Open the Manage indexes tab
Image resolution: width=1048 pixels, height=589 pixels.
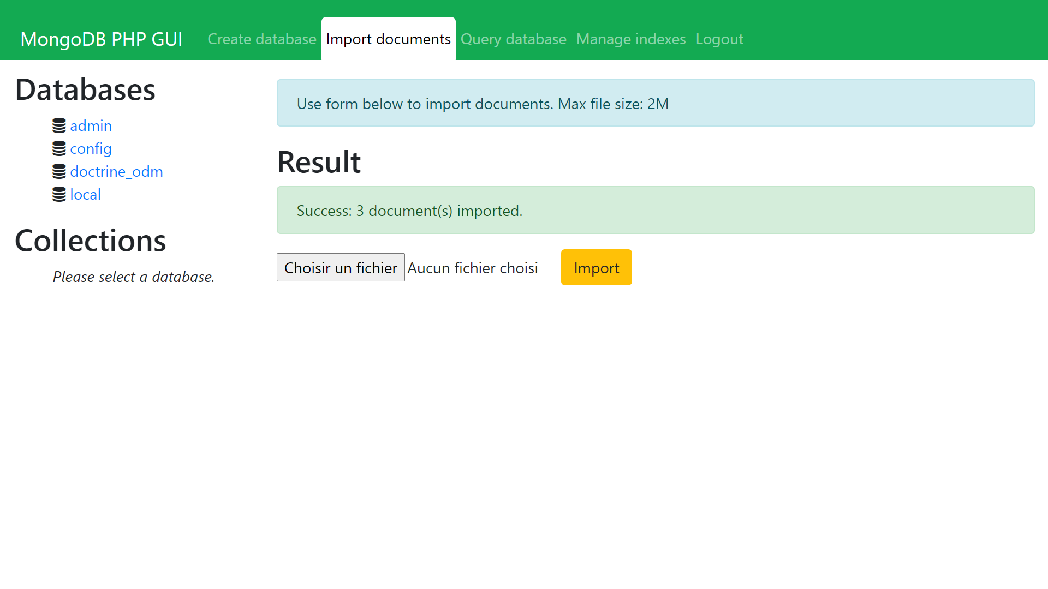pyautogui.click(x=631, y=39)
